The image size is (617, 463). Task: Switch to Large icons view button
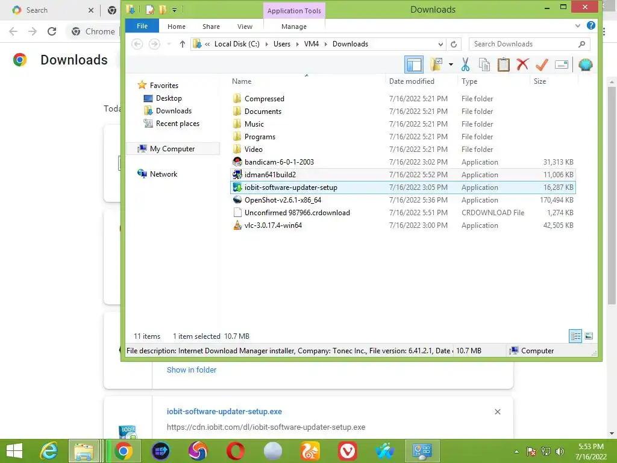(x=589, y=336)
